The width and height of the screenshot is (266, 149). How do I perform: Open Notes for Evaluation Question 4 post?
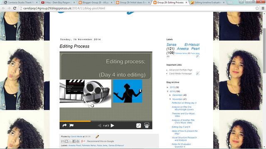pos(181,145)
